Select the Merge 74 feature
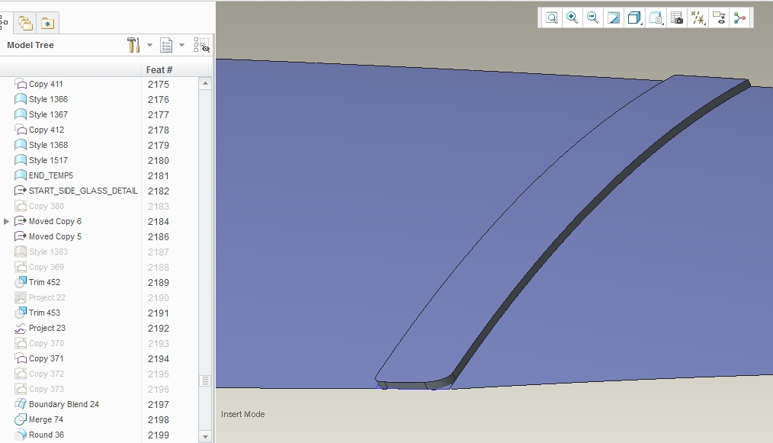The image size is (773, 443). tap(46, 420)
